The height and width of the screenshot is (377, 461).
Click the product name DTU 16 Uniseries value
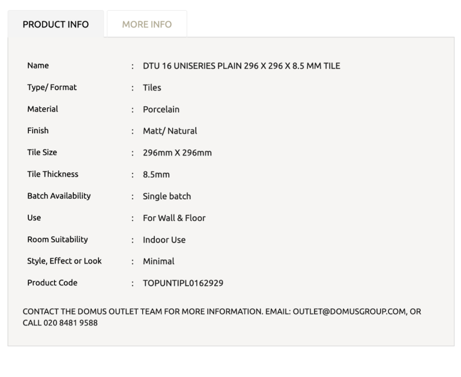241,66
